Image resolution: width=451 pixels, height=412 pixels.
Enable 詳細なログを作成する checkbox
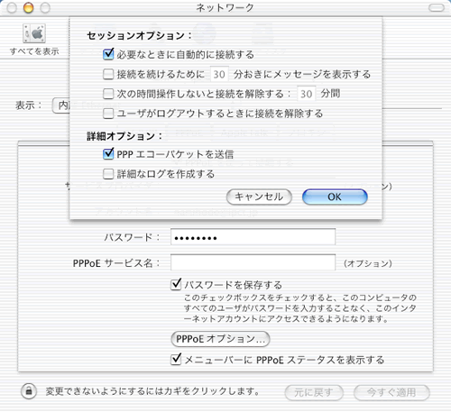pyautogui.click(x=108, y=174)
